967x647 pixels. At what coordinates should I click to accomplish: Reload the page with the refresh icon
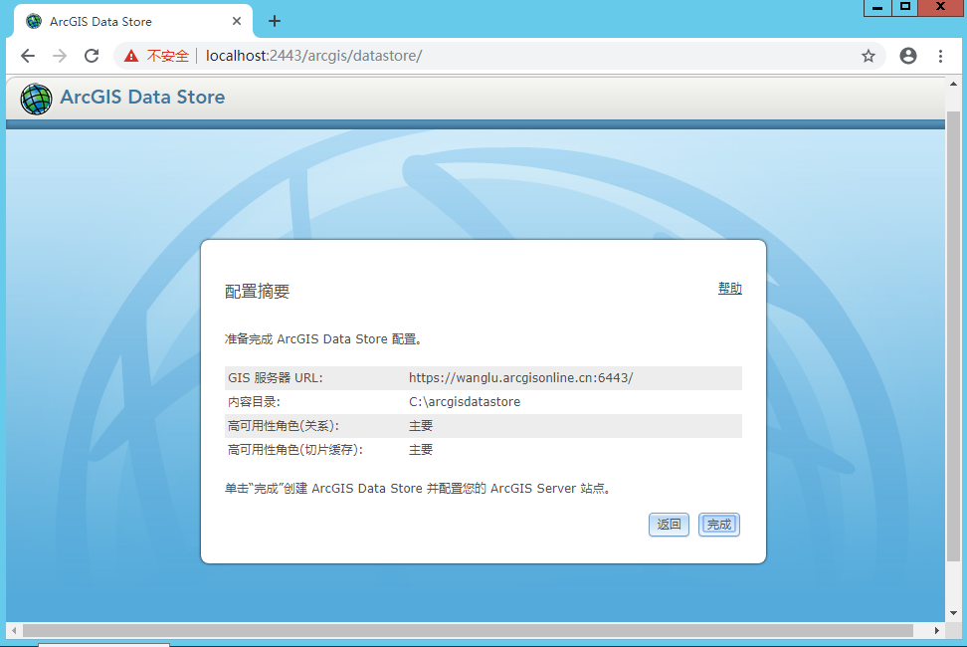(92, 56)
